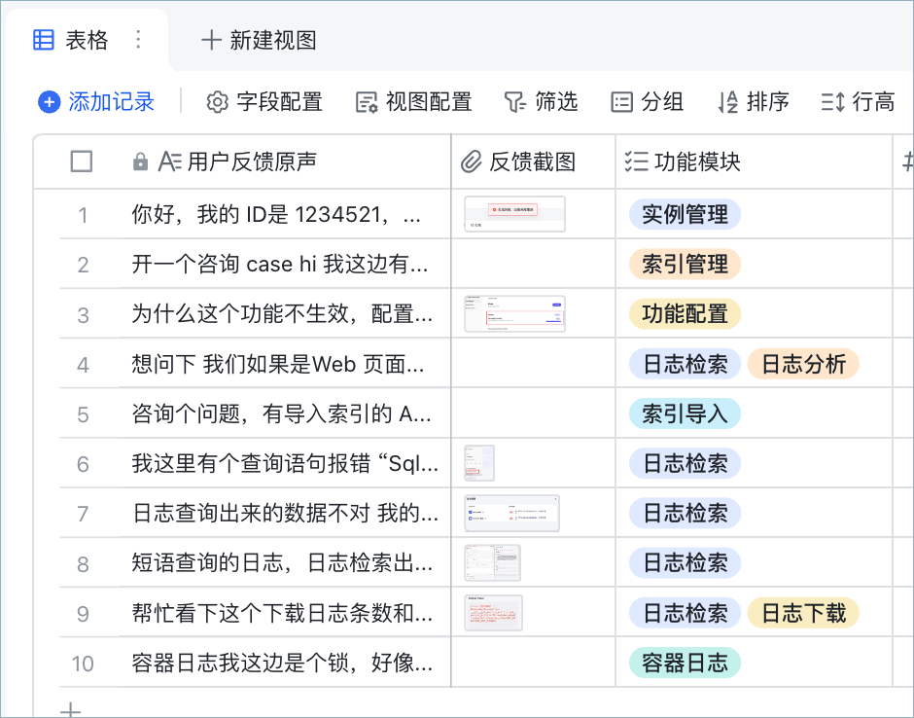Click the 功能模块 column header
This screenshot has width=914, height=718.
coord(754,162)
